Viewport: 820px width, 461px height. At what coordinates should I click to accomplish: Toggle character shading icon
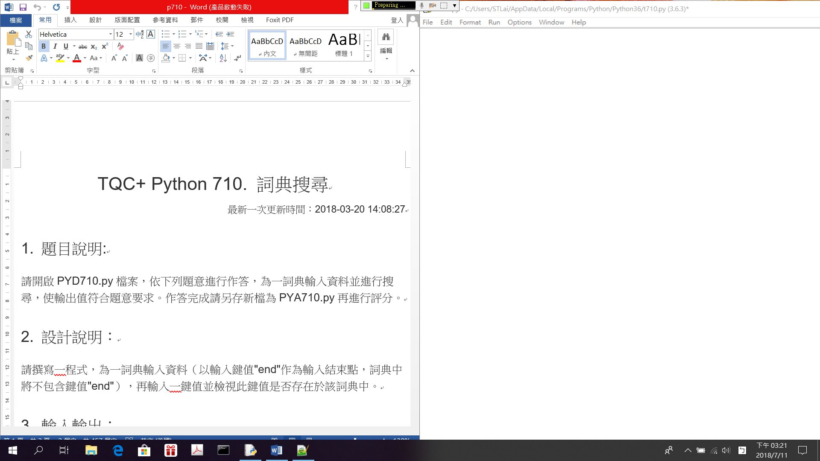click(x=139, y=58)
